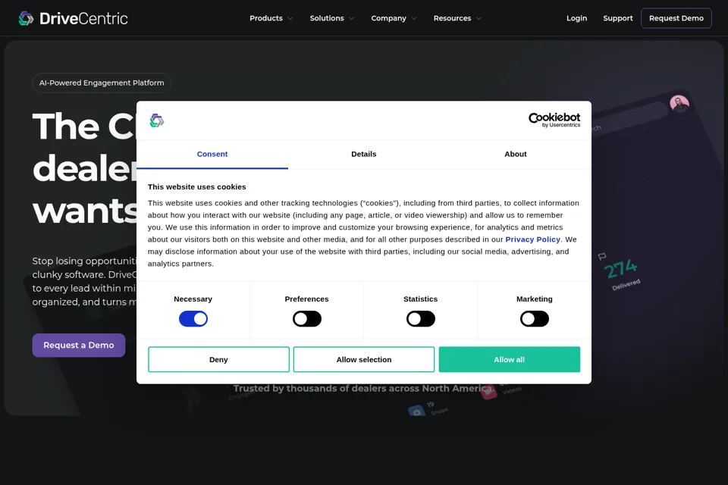Screen dimensions: 728x485
Task: Click the AI-Powered Engagement Platform badge
Action: (x=102, y=83)
